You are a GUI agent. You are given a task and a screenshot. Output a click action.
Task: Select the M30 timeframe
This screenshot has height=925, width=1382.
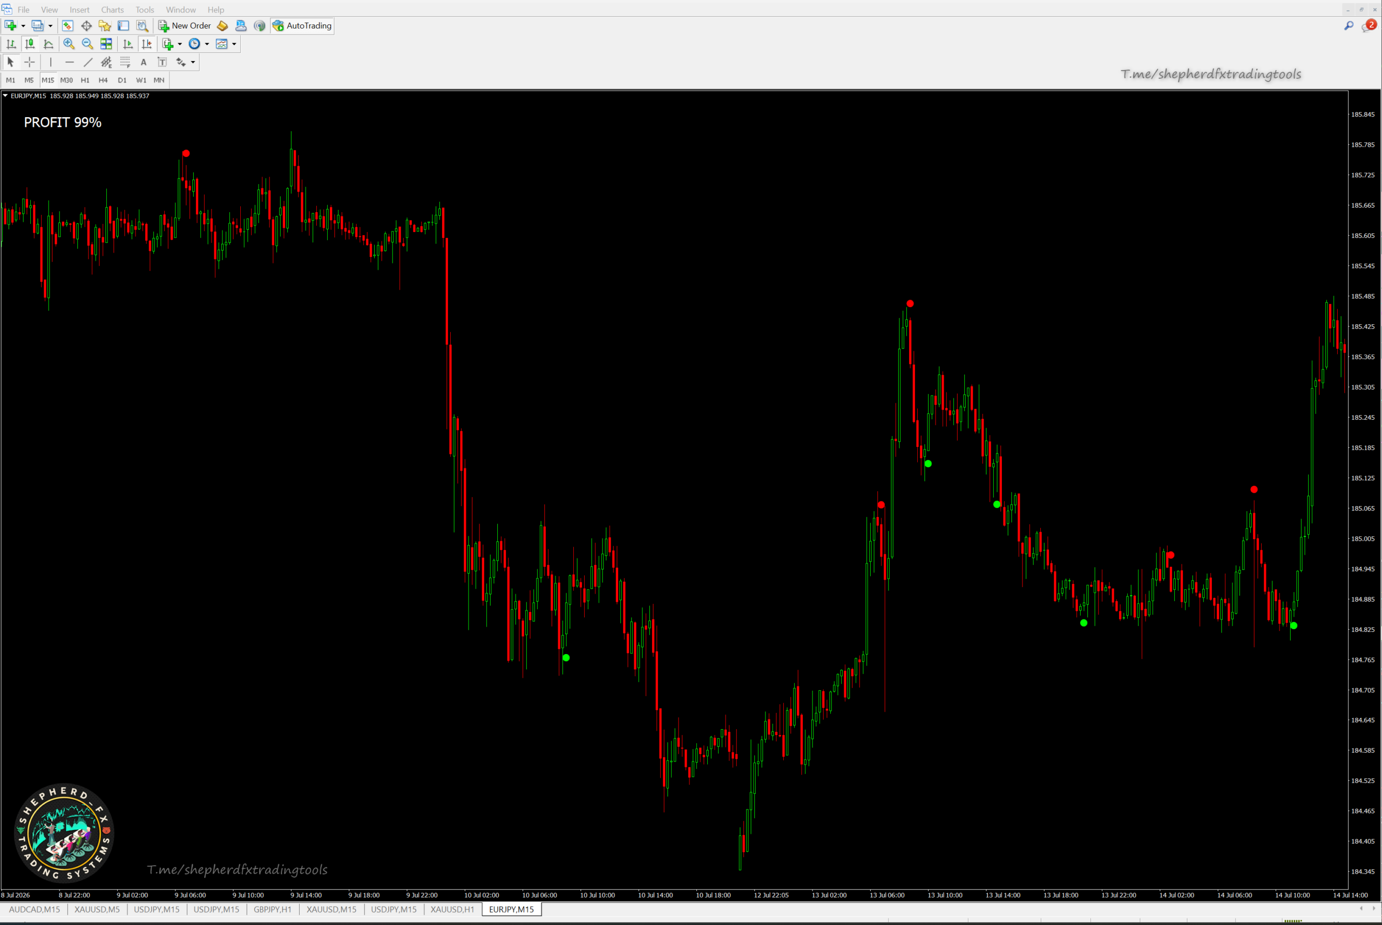[x=66, y=80]
